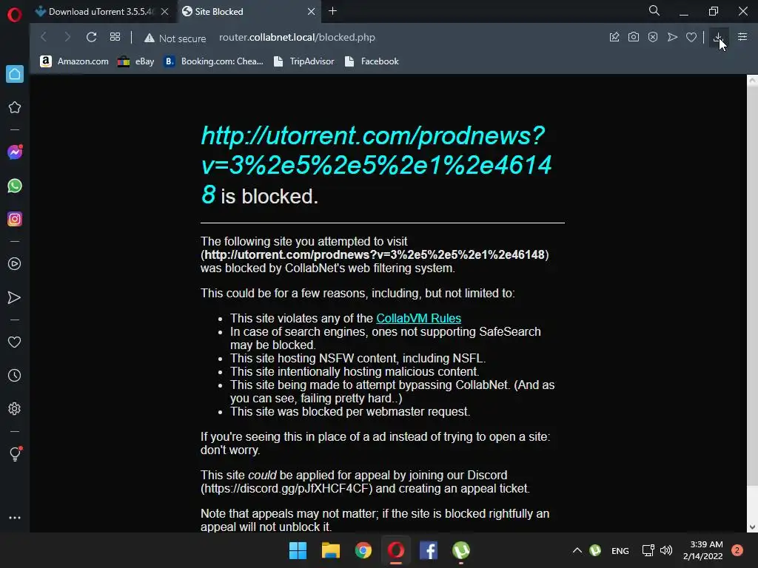758x568 pixels.
Task: Open the clock and date flyout
Action: tap(703, 550)
